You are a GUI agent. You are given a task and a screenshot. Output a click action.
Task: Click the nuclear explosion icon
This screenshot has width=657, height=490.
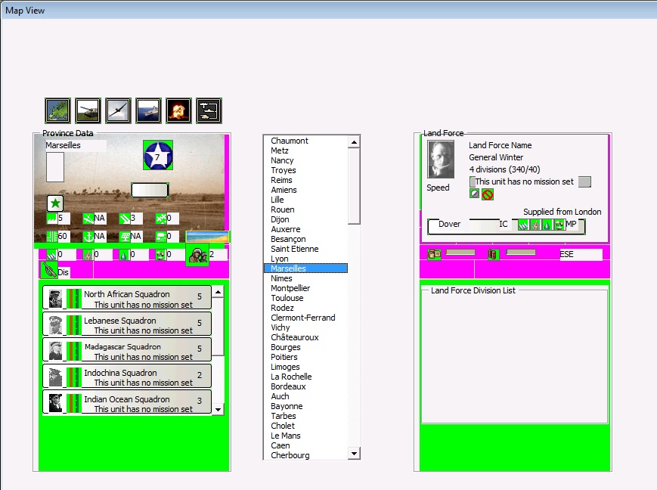pyautogui.click(x=178, y=111)
